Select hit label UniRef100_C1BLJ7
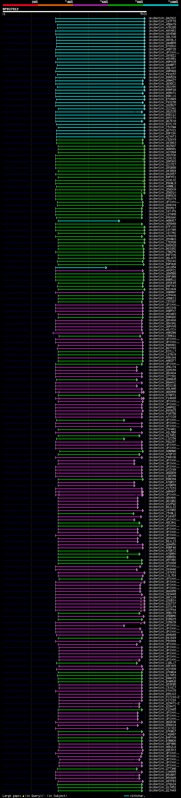 point(162,663)
